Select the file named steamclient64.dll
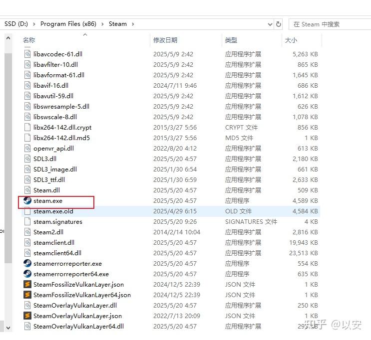 coord(57,253)
